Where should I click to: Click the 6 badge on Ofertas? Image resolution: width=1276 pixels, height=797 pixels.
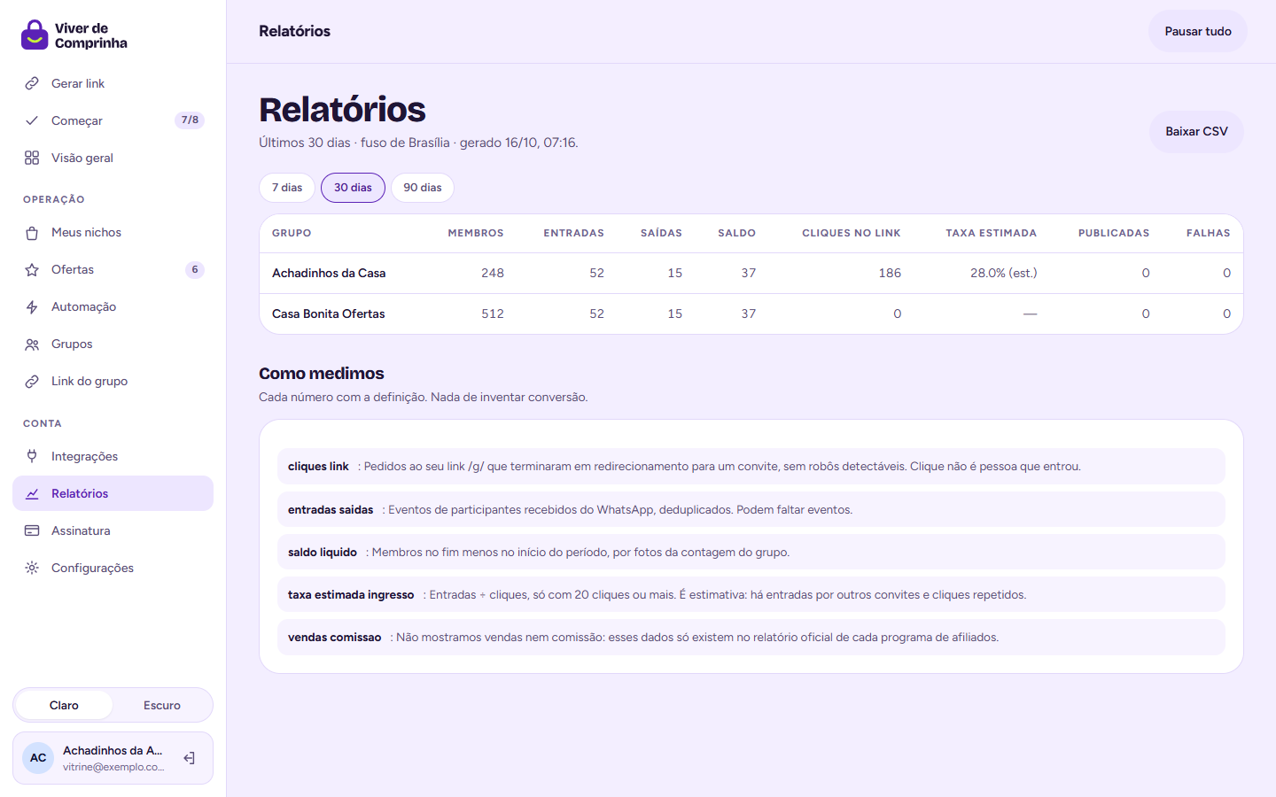195,269
